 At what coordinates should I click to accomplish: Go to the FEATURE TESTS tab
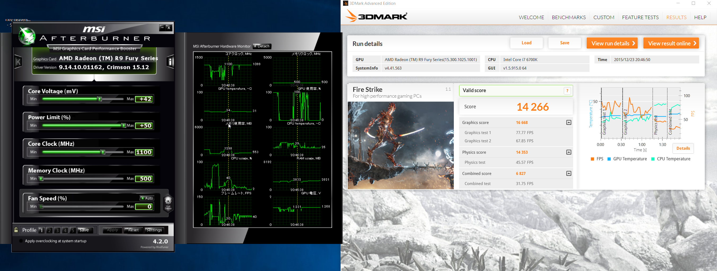tap(640, 17)
